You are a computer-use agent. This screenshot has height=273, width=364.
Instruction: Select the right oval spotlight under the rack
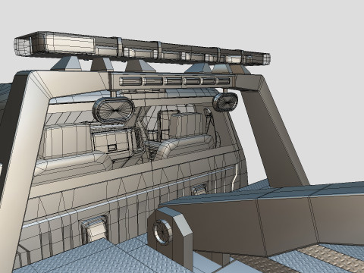tap(224, 102)
